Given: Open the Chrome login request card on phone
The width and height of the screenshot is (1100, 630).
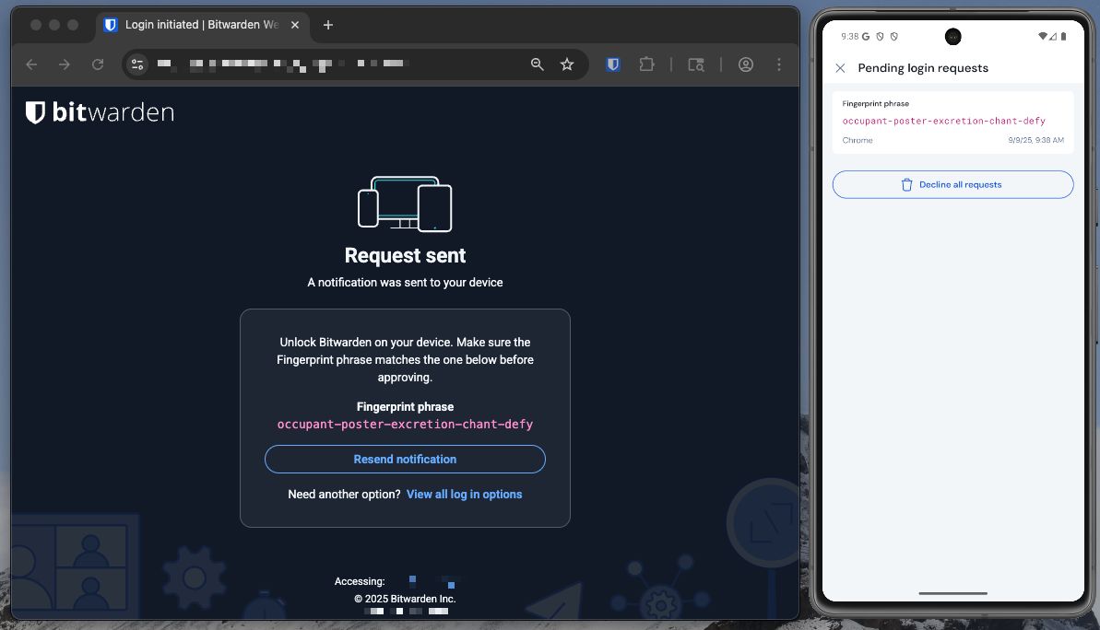Looking at the screenshot, I should coord(952,122).
